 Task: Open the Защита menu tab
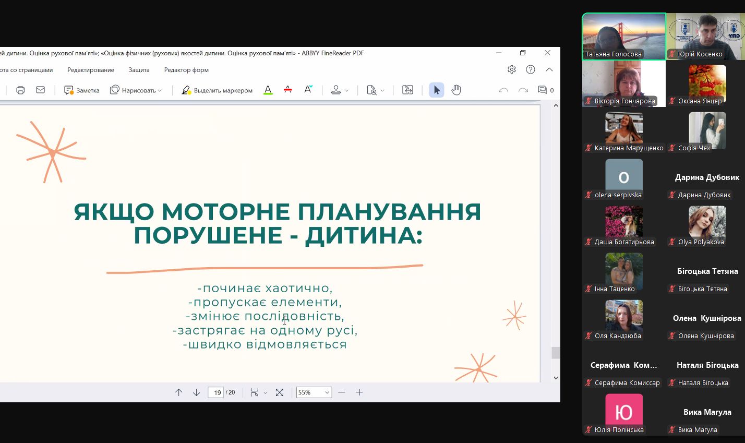[x=139, y=70]
